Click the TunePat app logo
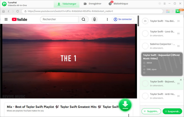Screen dimensions: 184x117 tap(4, 4)
